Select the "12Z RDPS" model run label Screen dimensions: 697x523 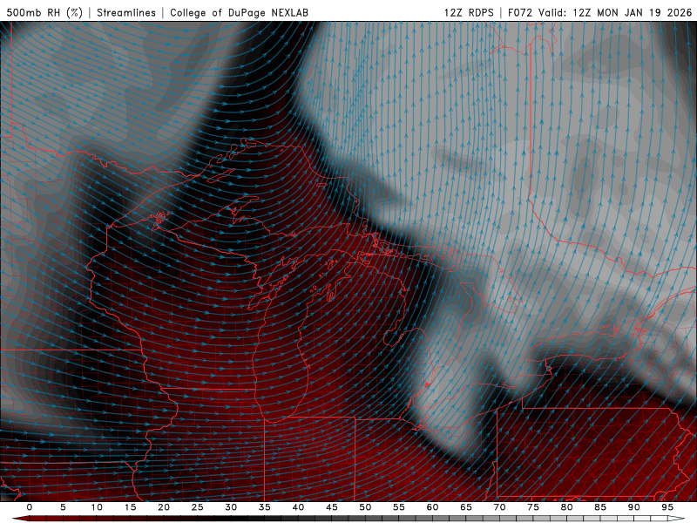(x=469, y=13)
